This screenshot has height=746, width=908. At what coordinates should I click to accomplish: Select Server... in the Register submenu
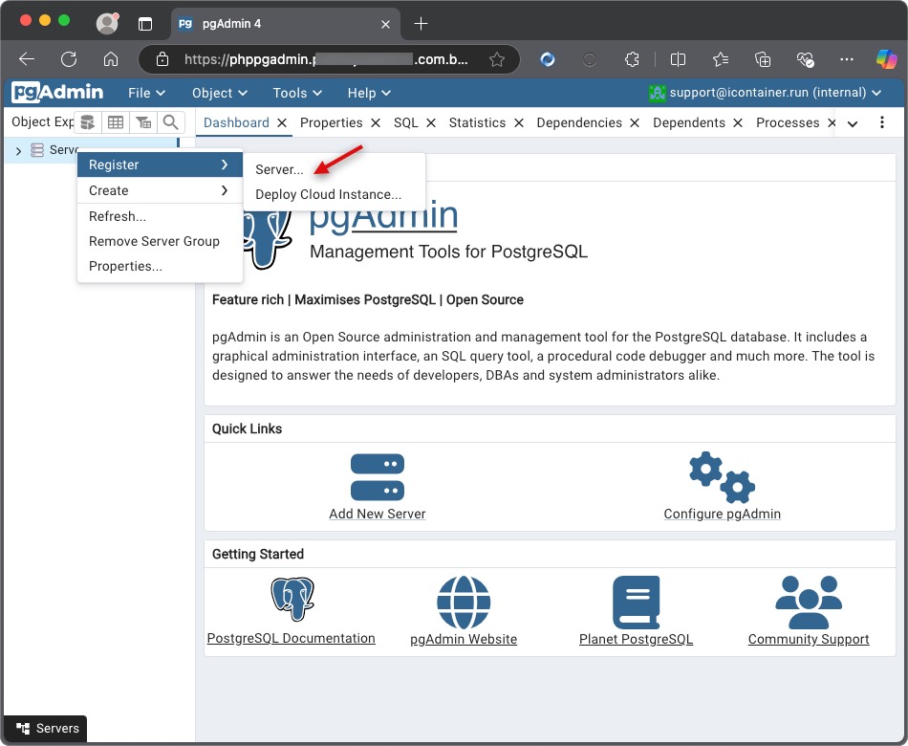[335, 169]
